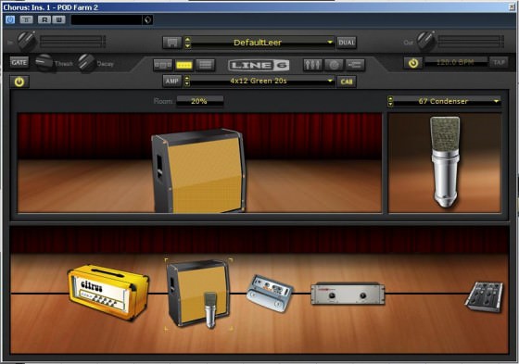This screenshot has height=364, width=519.
Task: Close the POD Farm 2 plugin window
Action: pos(512,7)
